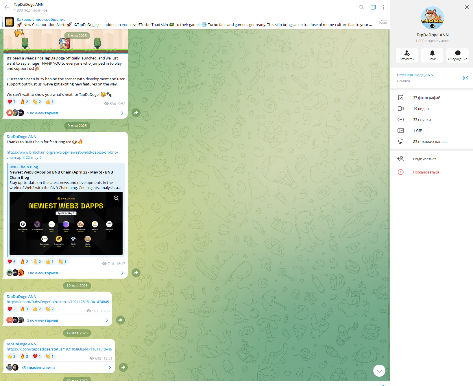The height and width of the screenshot is (386, 473).
Task: Toggle thumbs-up 3 reaction on 12 May post
Action: [x=12, y=356]
